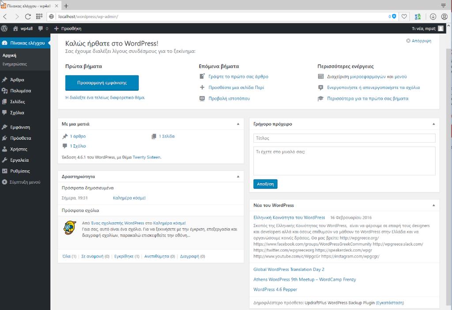Open '1 άρθρο' count link
The image size is (452, 310).
[x=78, y=137]
